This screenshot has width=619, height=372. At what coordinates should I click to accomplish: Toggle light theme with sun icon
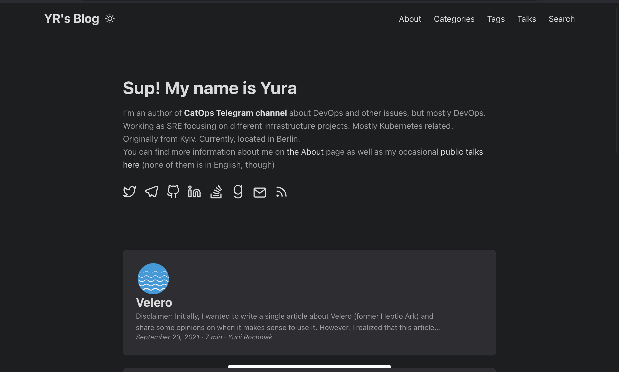[x=110, y=19]
